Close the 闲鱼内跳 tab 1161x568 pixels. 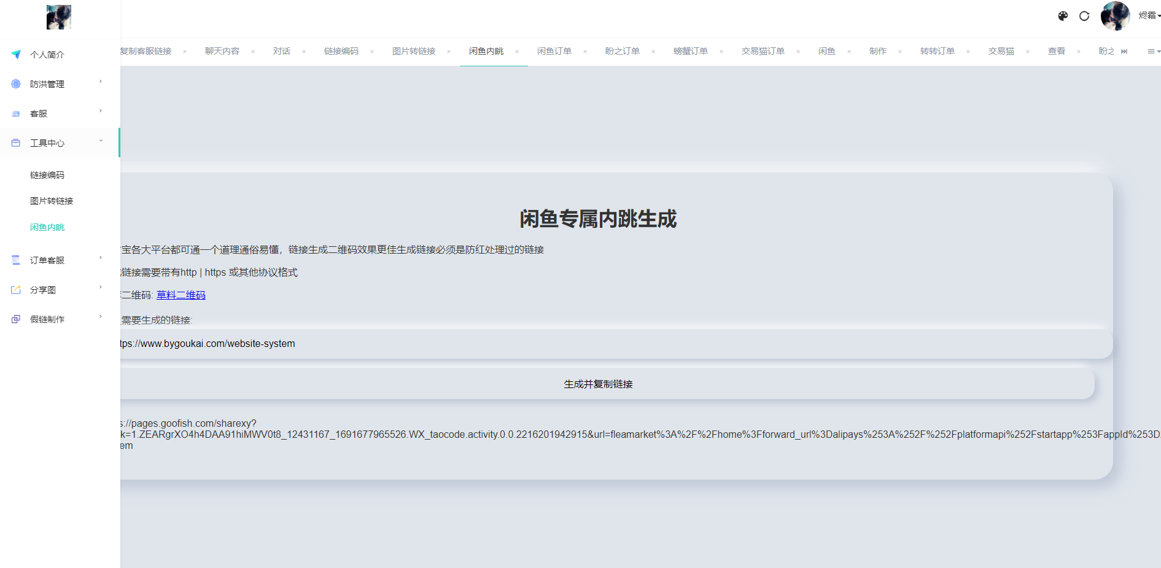[517, 52]
